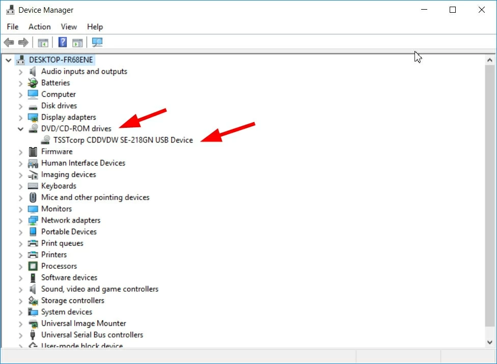
Task: Maximize the Device Manager window
Action: click(453, 10)
